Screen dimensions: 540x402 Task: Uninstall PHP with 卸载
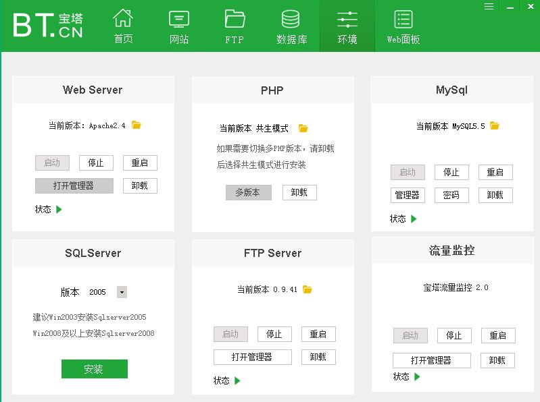coord(299,192)
